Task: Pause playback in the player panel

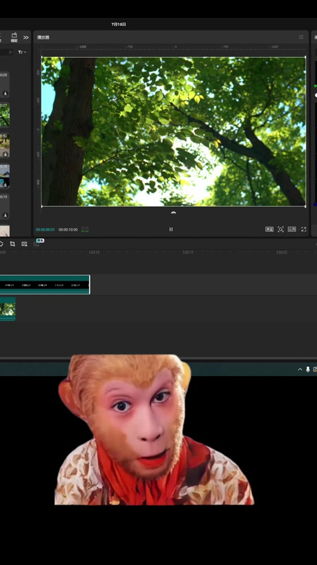Action: (171, 229)
